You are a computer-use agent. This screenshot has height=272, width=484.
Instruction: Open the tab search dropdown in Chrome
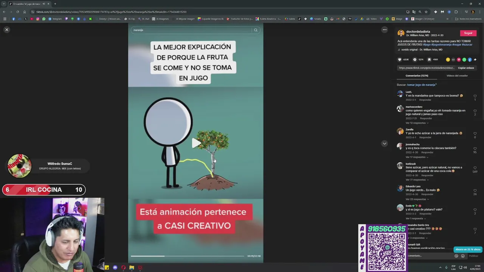coord(4,4)
